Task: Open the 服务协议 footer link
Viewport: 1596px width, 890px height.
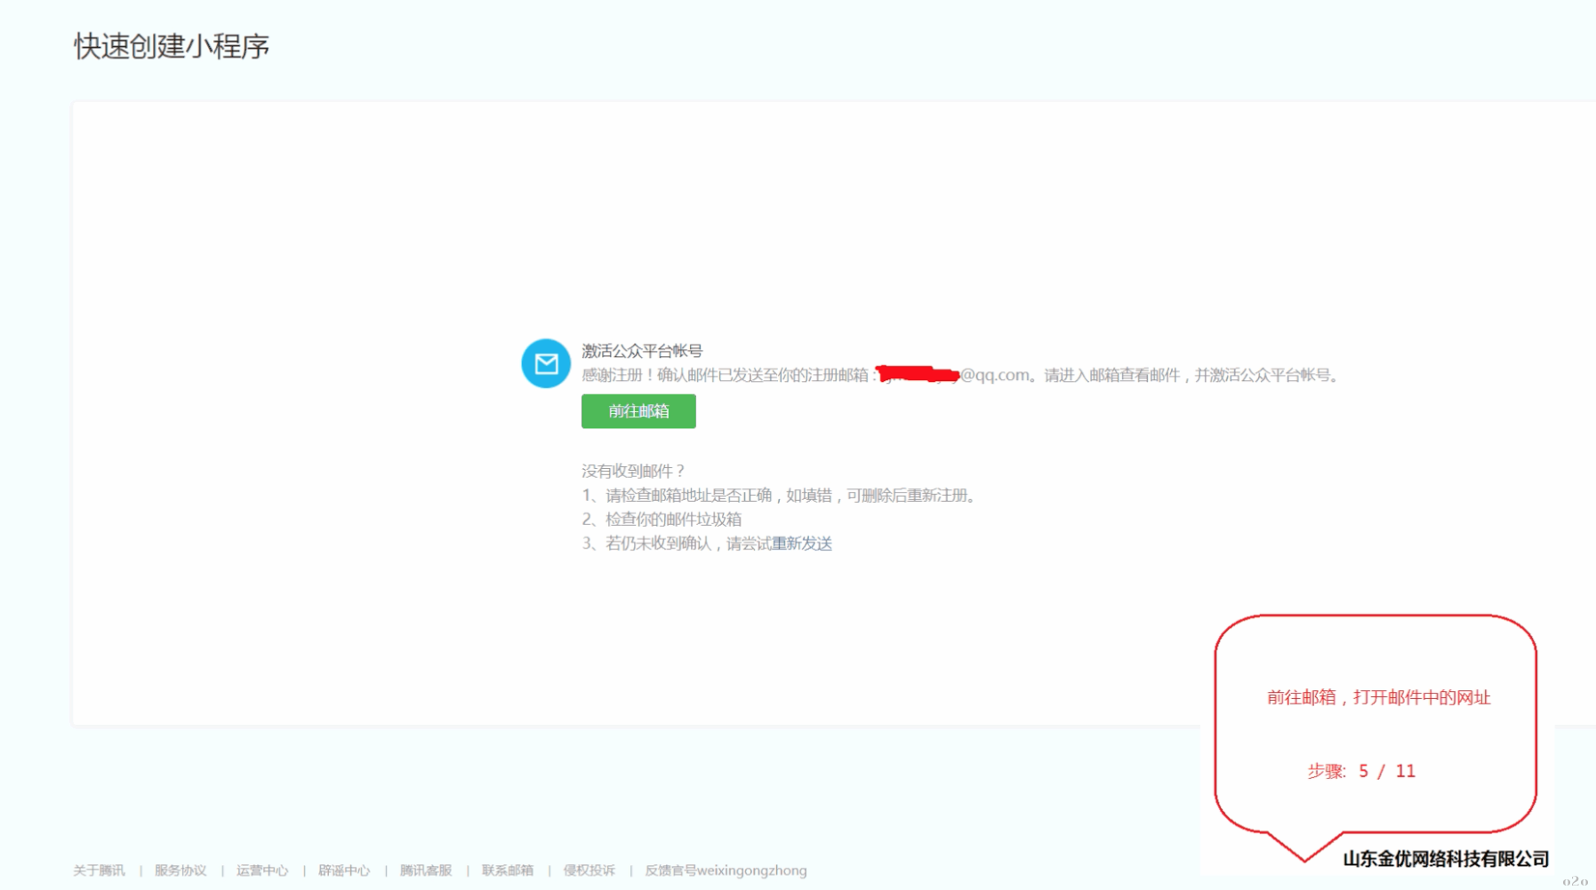Action: point(180,870)
